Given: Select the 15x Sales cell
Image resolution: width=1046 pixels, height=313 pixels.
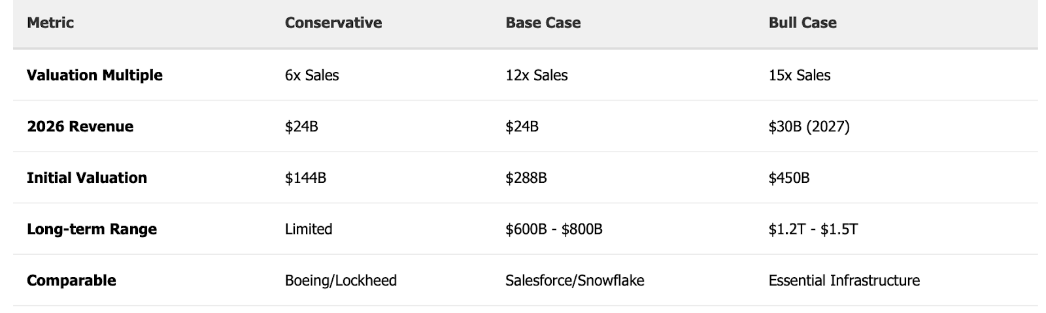Looking at the screenshot, I should pos(800,75).
